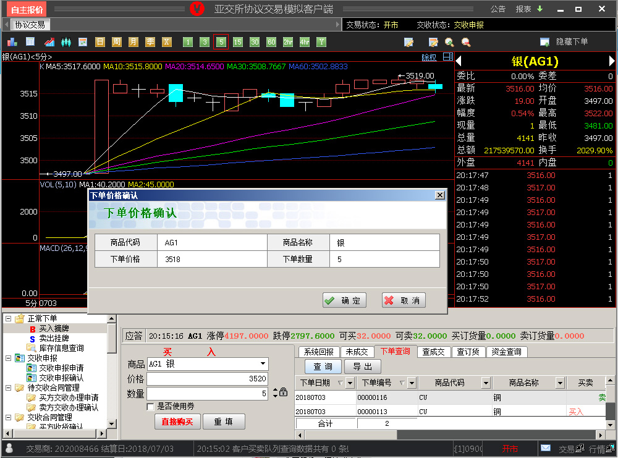Image resolution: width=618 pixels, height=458 pixels.
Task: Collapse the 待交收合同管理 tree node
Action: point(8,388)
